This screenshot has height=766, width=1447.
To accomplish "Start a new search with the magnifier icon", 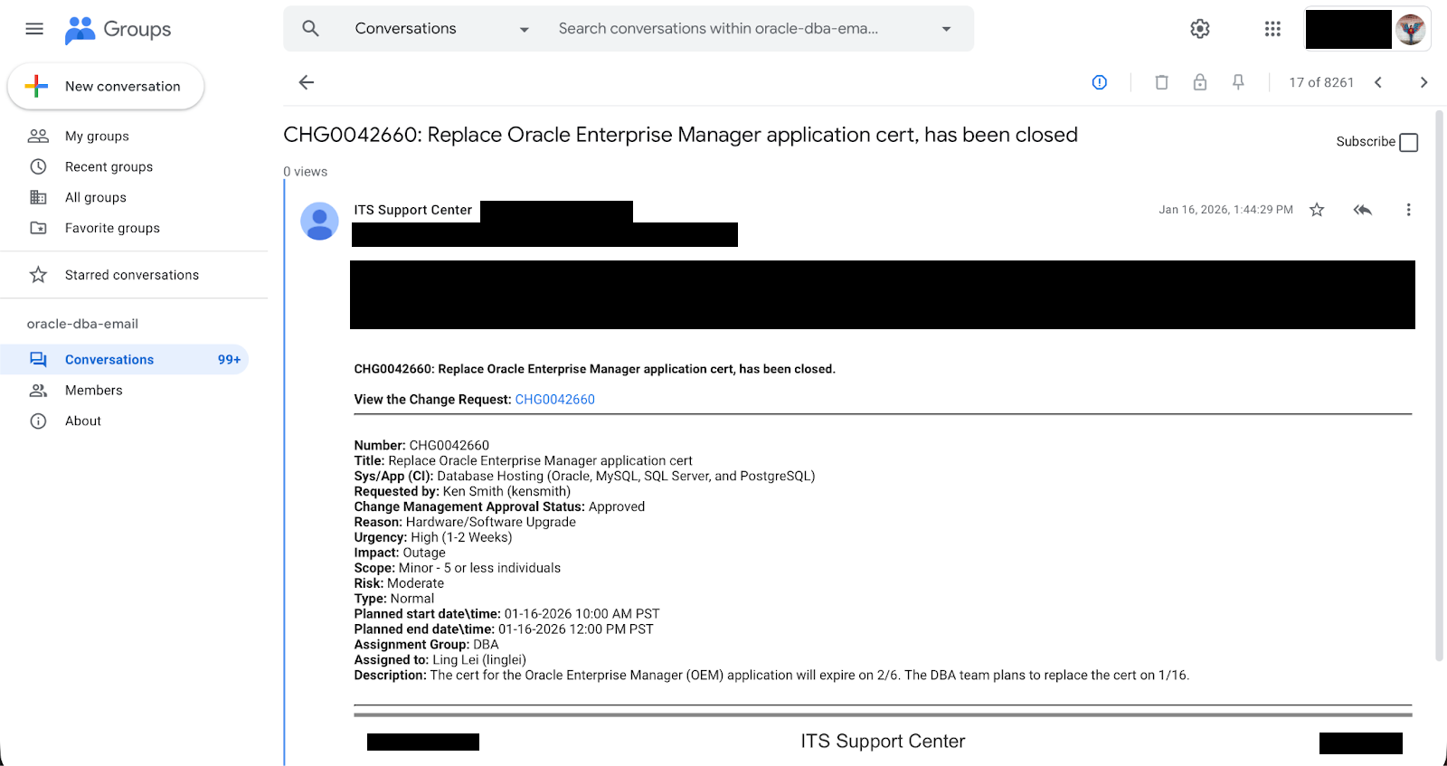I will [310, 28].
